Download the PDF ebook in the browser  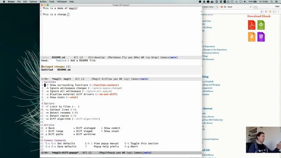tap(252, 25)
